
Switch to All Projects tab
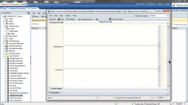tap(32, 8)
